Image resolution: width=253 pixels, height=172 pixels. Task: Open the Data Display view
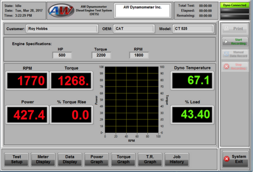[70, 159]
